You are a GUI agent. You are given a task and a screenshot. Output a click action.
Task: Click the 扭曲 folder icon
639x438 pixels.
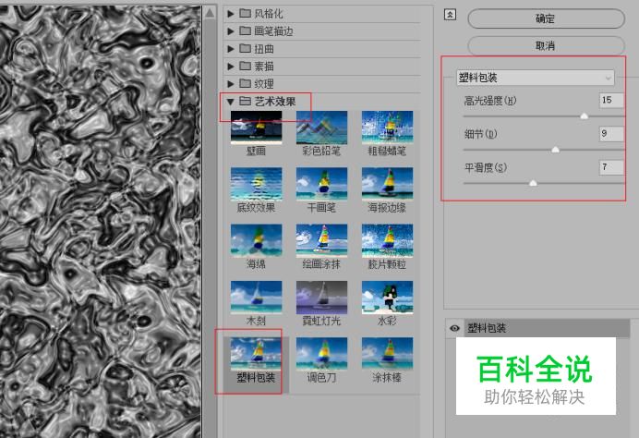tap(246, 49)
